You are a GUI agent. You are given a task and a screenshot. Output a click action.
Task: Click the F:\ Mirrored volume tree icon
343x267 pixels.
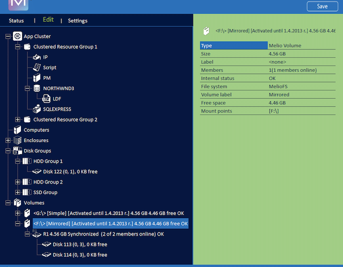click(27, 224)
